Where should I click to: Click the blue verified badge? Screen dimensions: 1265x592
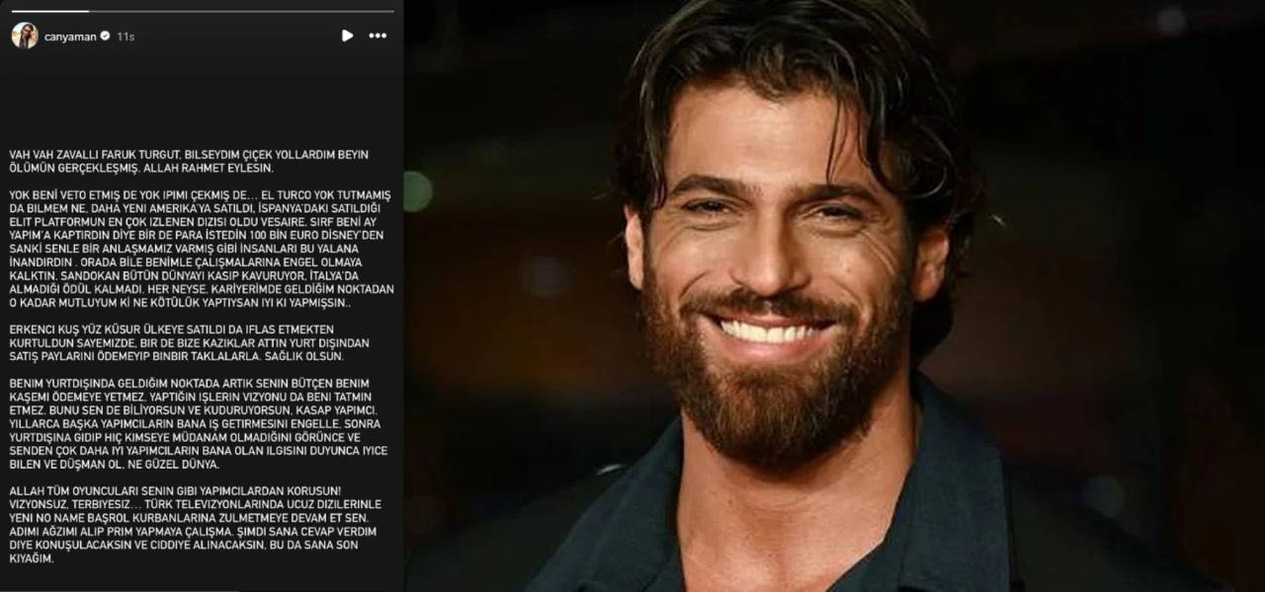[x=105, y=37]
